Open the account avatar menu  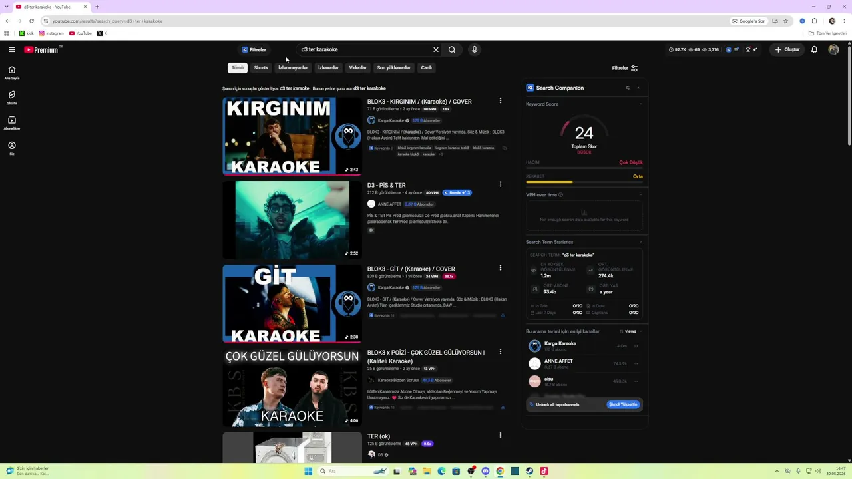tap(833, 49)
